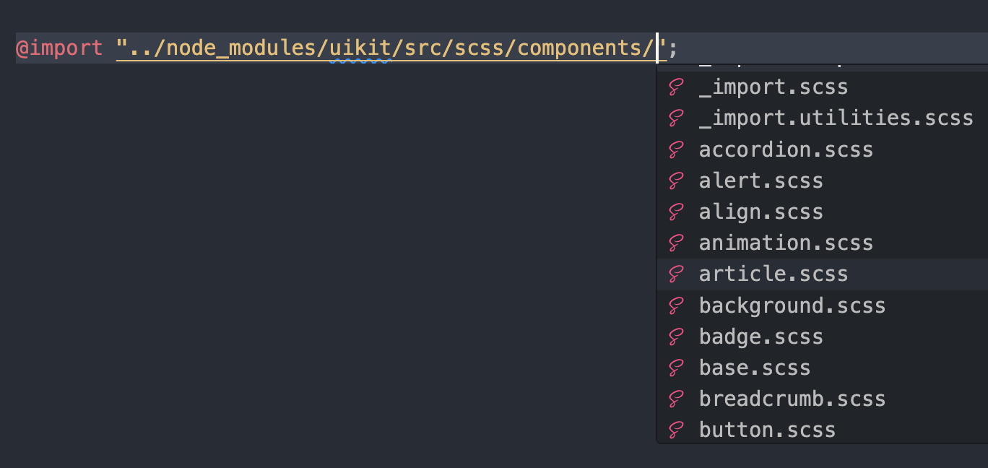
Task: Pick the alert.scss file name in the list
Action: [x=760, y=181]
